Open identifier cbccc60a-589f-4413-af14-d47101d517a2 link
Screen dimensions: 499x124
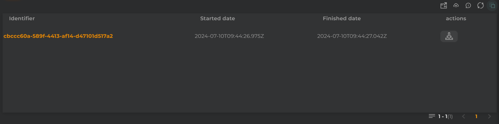[x=58, y=36]
